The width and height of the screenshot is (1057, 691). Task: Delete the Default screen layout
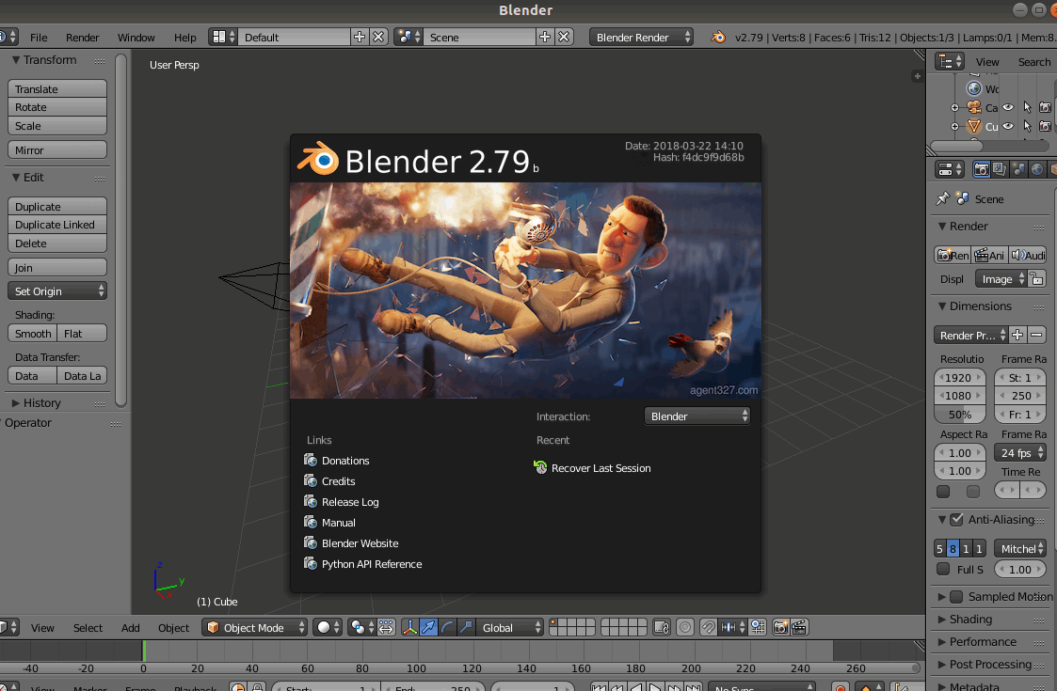click(379, 37)
